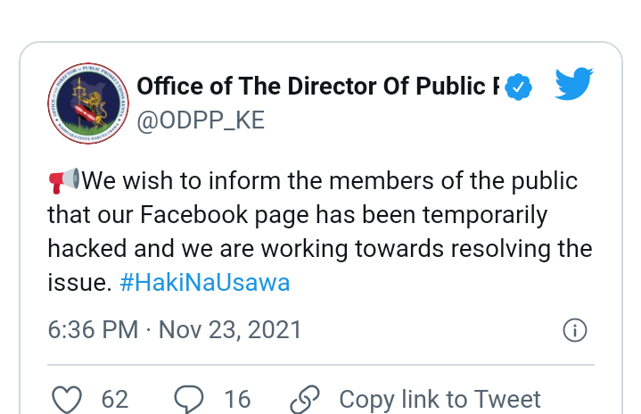Image resolution: width=641 pixels, height=414 pixels.
Task: Click 'issue.' before the hashtag
Action: [x=79, y=283]
